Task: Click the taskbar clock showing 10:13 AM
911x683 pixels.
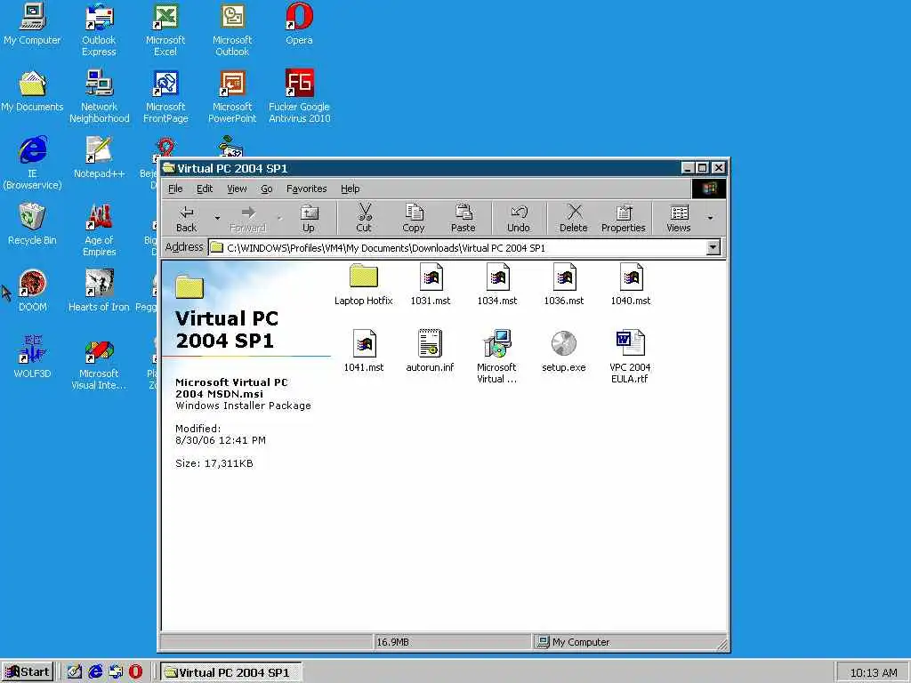Action: [874, 672]
